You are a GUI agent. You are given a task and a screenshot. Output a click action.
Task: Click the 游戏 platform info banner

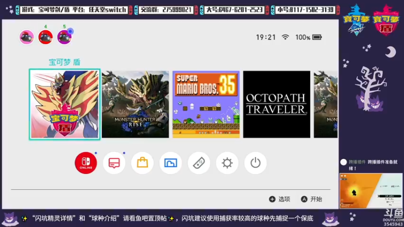74,10
